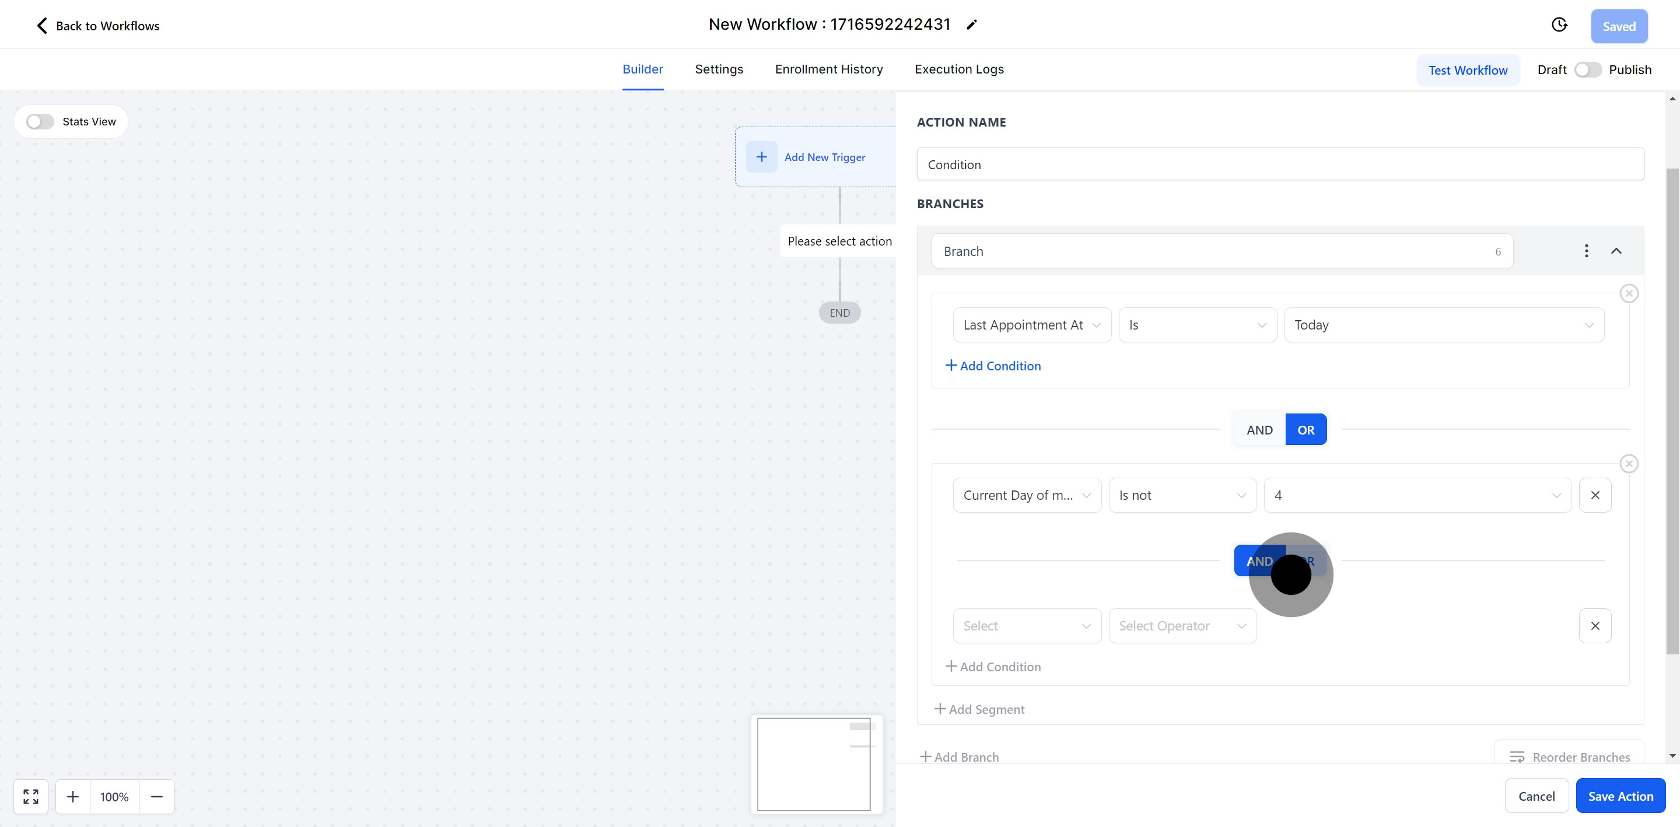Zoom in with the plus icon

coord(73,796)
